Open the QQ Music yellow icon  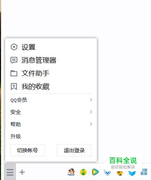pyautogui.click(x=83, y=172)
